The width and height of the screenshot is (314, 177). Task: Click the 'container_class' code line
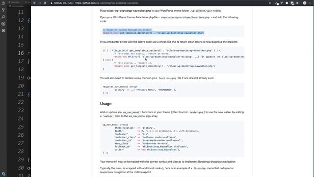coord(145,137)
